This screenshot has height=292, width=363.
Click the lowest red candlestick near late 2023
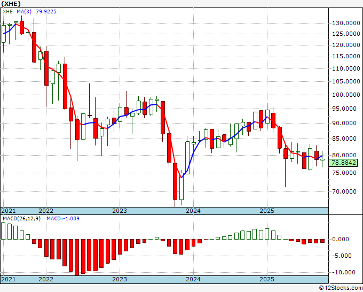(175, 181)
